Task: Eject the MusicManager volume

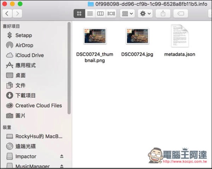Action: [x=62, y=166]
